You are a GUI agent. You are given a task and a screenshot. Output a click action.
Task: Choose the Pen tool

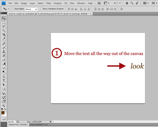[4, 76]
